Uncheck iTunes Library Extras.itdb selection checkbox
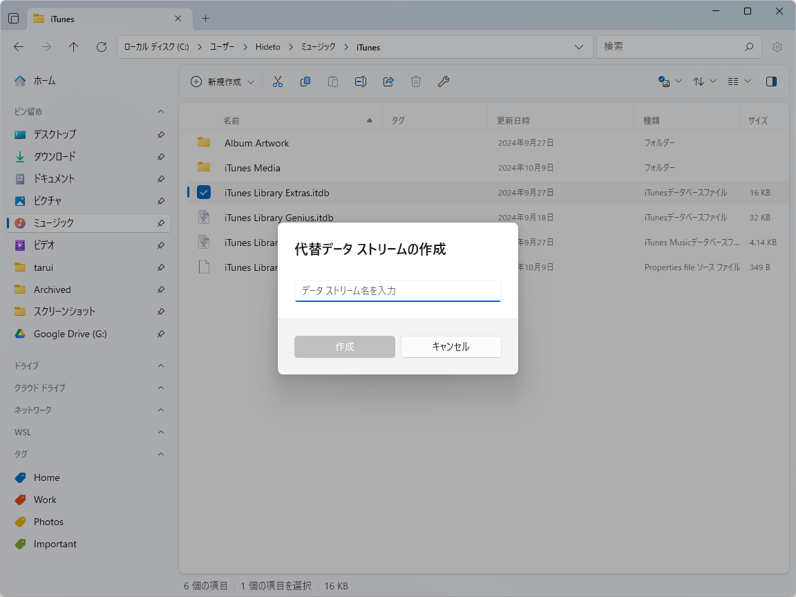This screenshot has height=597, width=796. point(203,192)
